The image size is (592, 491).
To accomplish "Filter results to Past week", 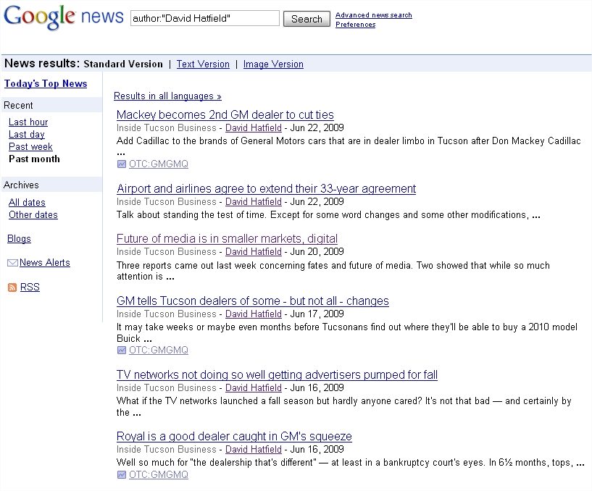I will (30, 147).
